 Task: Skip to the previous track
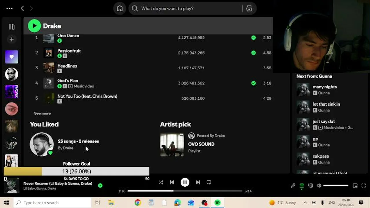(172, 182)
